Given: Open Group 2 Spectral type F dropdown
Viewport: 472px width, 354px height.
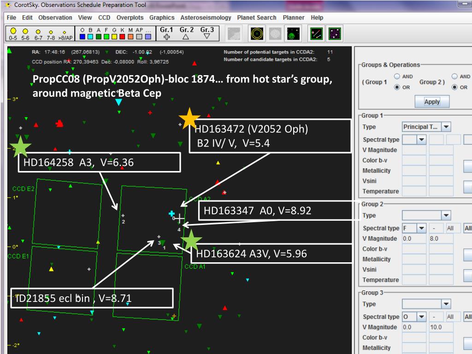Looking at the screenshot, I should [421, 228].
